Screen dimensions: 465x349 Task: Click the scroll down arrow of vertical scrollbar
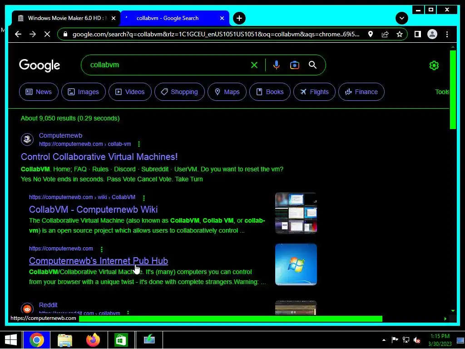point(453,311)
